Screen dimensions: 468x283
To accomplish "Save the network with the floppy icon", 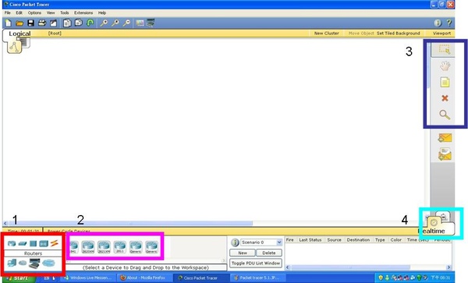I will pyautogui.click(x=30, y=23).
